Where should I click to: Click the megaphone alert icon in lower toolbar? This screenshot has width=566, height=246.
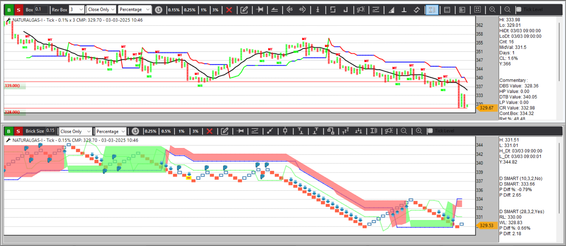[x=389, y=131]
